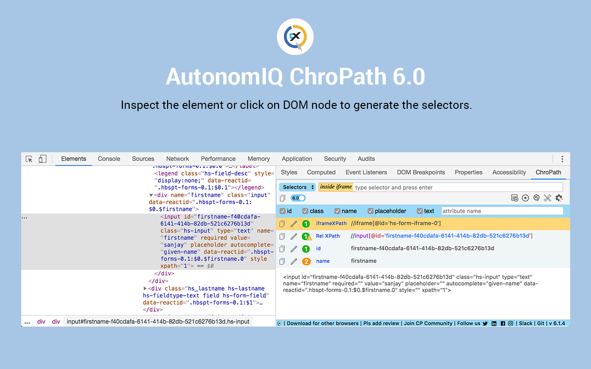Uncheck the id attribute checkbox
The height and width of the screenshot is (369, 591).
[283, 211]
